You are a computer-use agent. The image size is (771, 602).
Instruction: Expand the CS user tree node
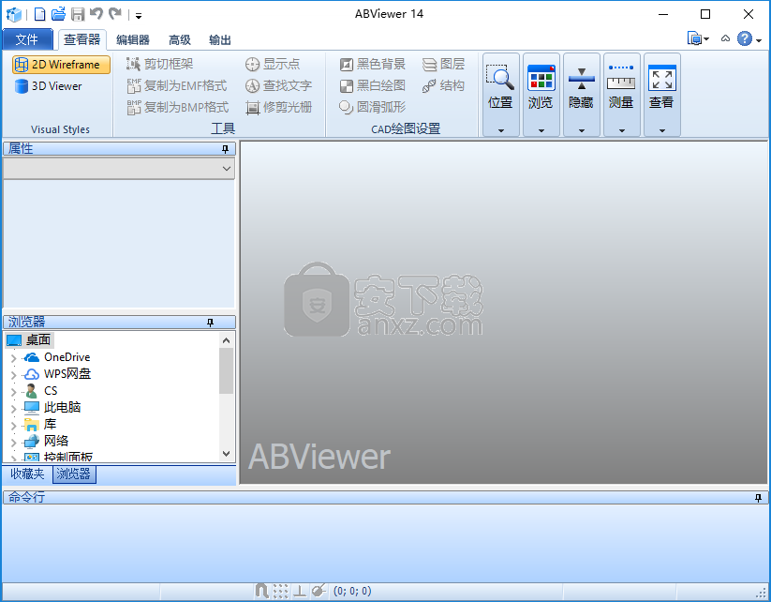(x=14, y=392)
